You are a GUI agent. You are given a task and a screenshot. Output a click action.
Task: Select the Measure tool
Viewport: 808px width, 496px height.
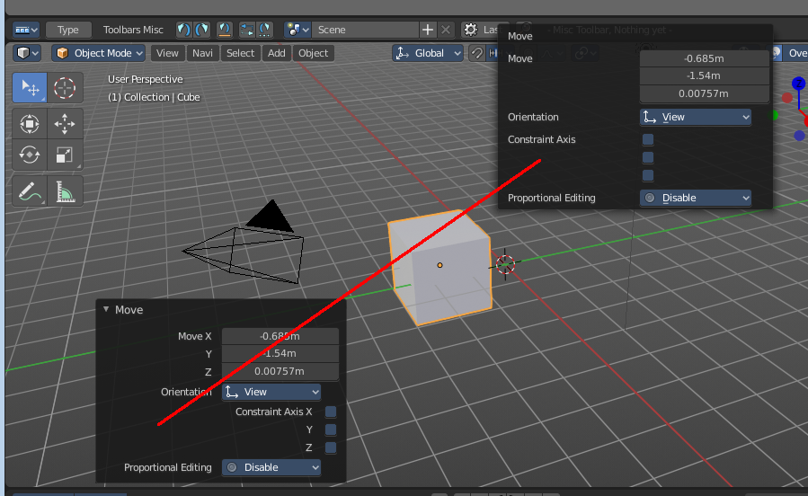point(65,191)
